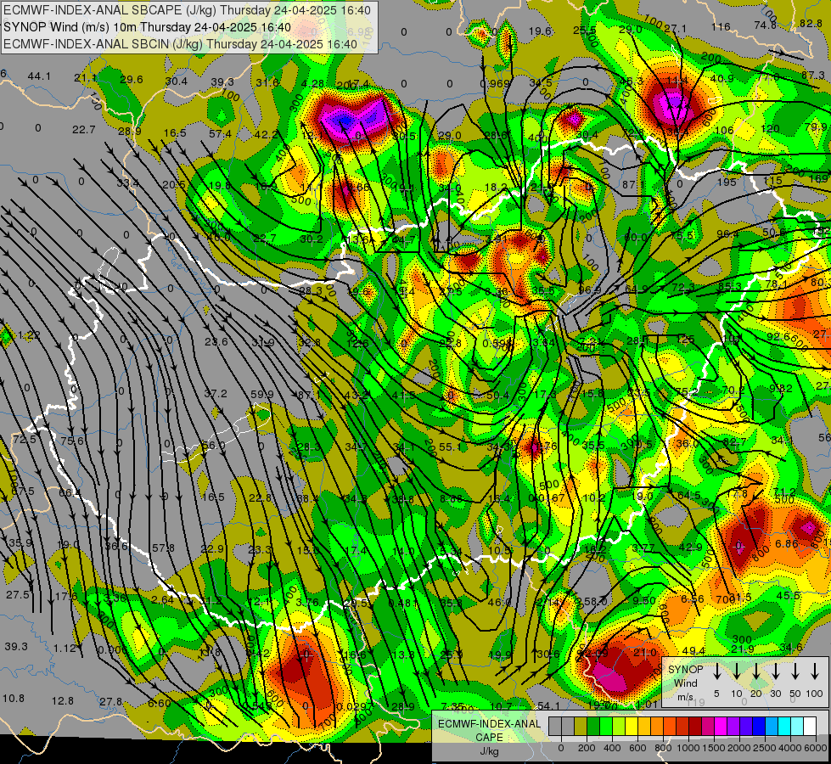Select the dark green swatch in the CAPE scale
This screenshot has height=764, width=831.
pos(593,727)
